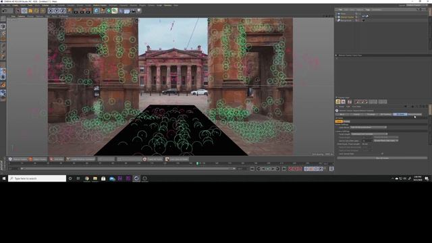Click the Spline Pen icon

tap(103, 11)
